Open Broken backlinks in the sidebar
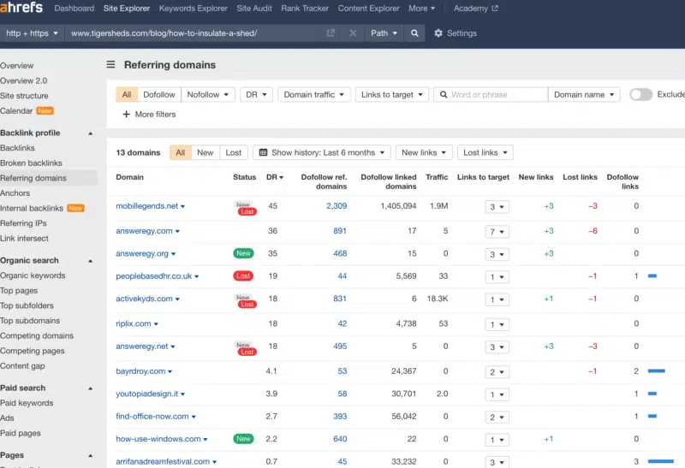This screenshot has height=468, width=685. point(31,163)
